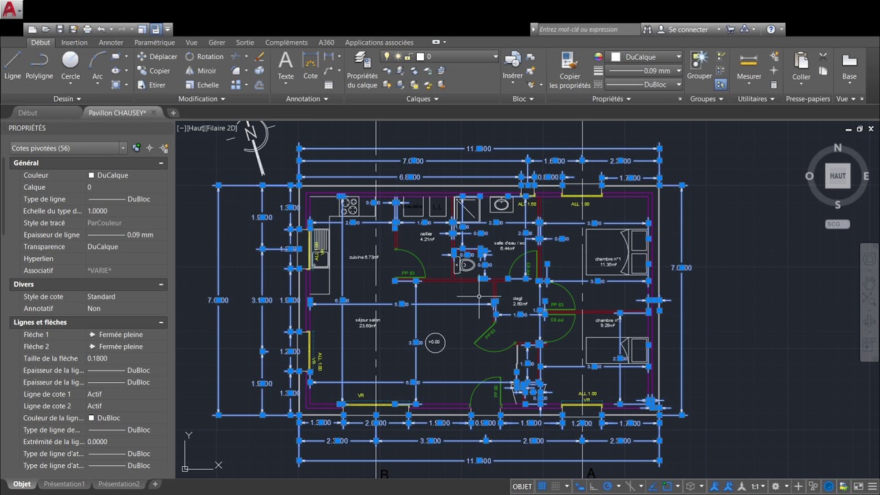This screenshot has width=880, height=495.
Task: Toggle the OBJET model space button
Action: point(522,486)
